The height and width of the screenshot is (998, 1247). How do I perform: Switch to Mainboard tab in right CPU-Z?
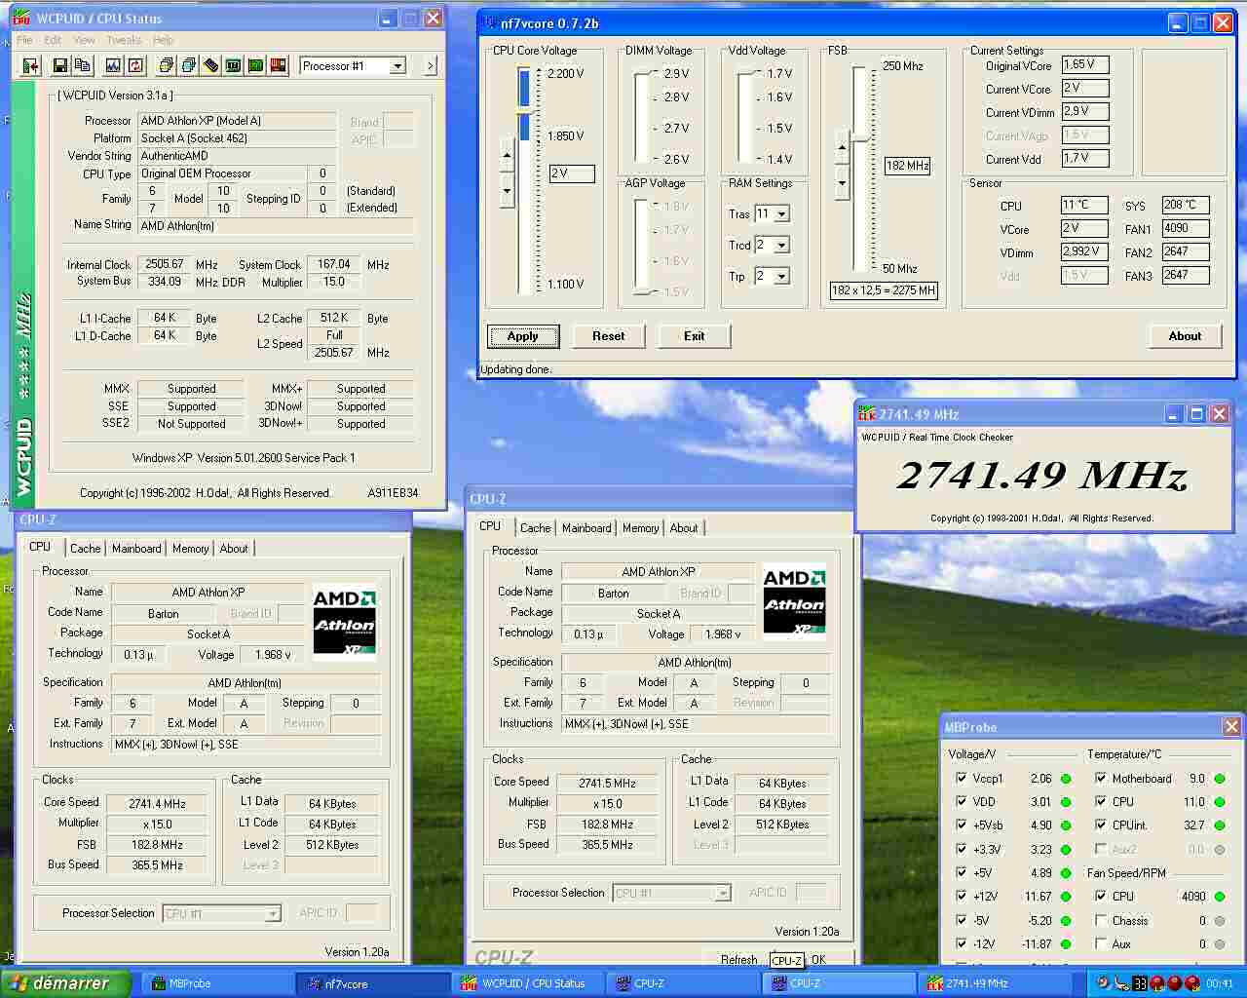tap(586, 528)
